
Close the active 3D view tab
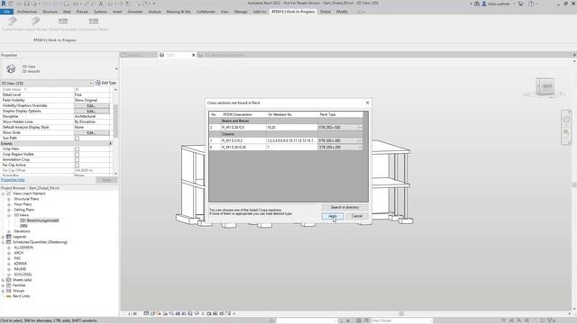tap(193, 55)
